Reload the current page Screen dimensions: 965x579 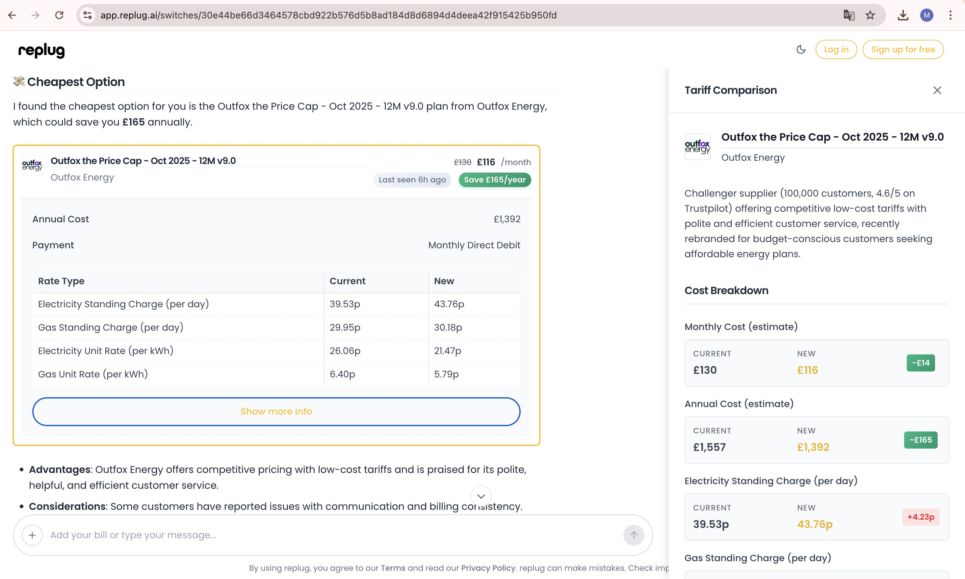point(59,15)
